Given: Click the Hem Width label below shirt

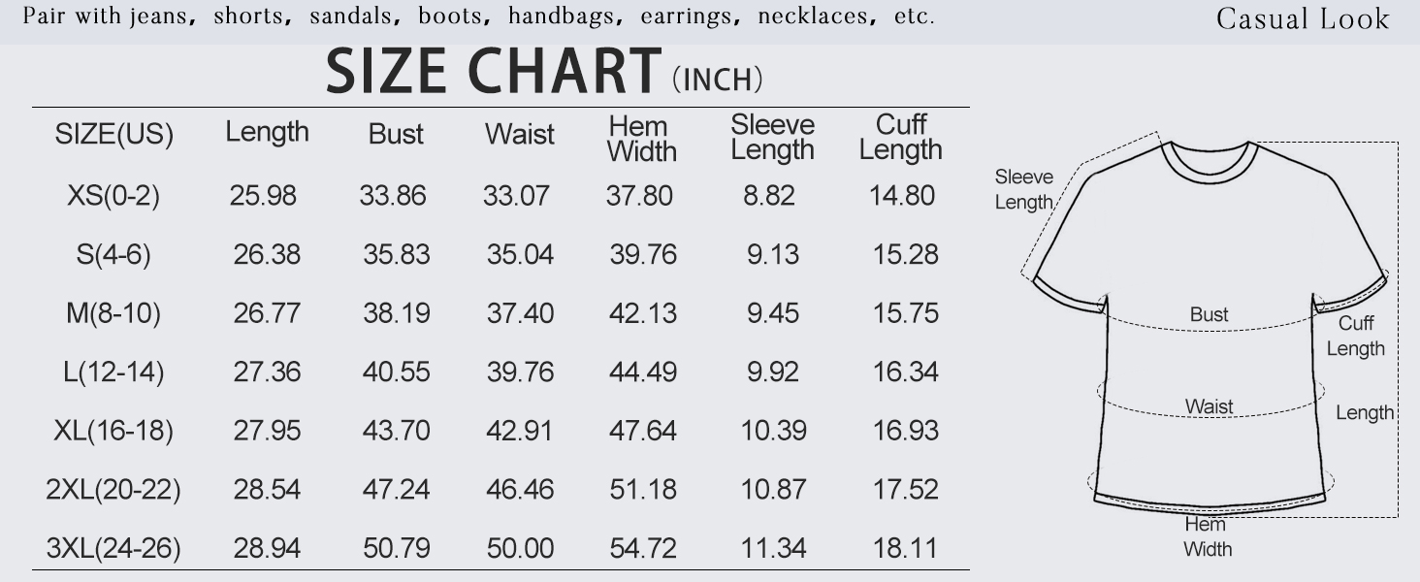Looking at the screenshot, I should (x=1207, y=536).
